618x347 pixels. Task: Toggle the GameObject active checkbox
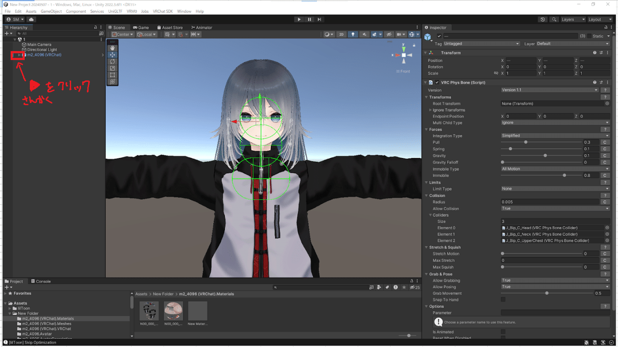tap(439, 36)
